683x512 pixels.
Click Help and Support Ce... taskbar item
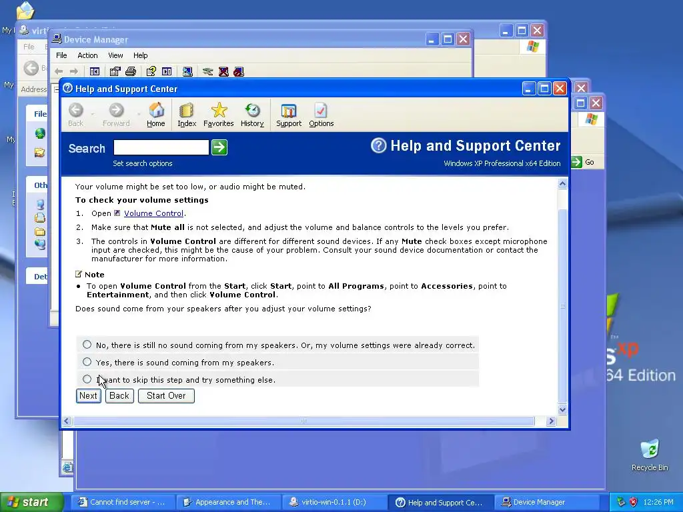[x=440, y=502]
